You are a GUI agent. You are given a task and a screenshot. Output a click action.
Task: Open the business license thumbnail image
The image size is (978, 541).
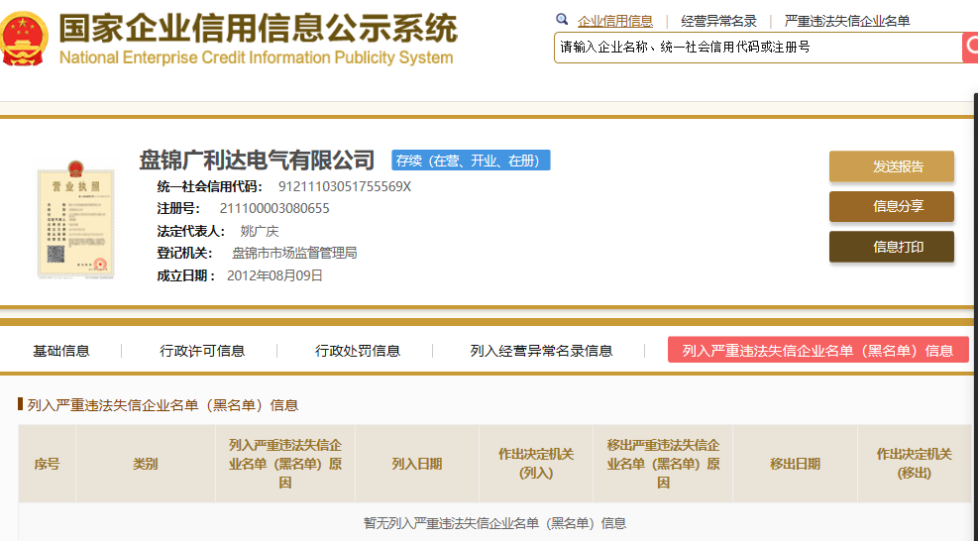click(75, 218)
